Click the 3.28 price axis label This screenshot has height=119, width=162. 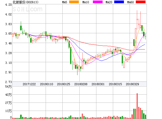pos(8,53)
